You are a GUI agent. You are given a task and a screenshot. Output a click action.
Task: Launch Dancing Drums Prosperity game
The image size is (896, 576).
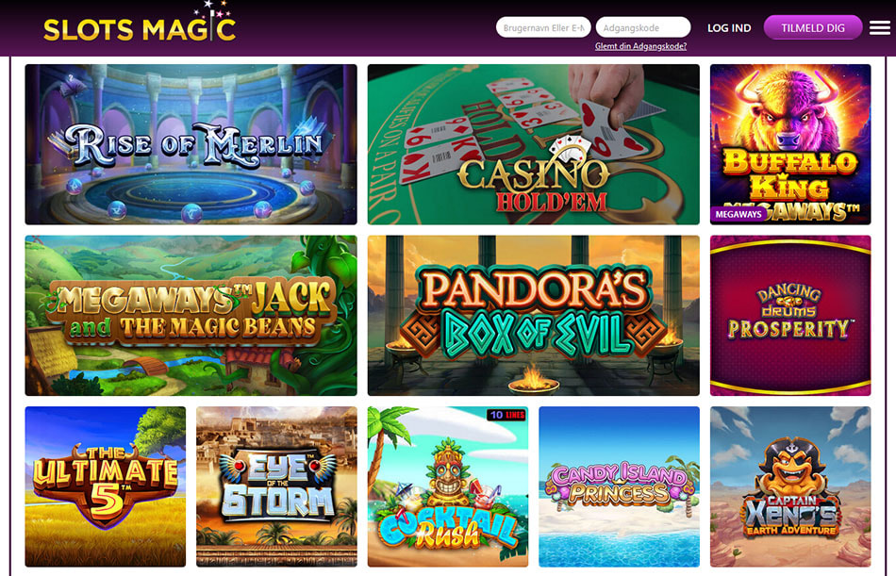tap(790, 316)
